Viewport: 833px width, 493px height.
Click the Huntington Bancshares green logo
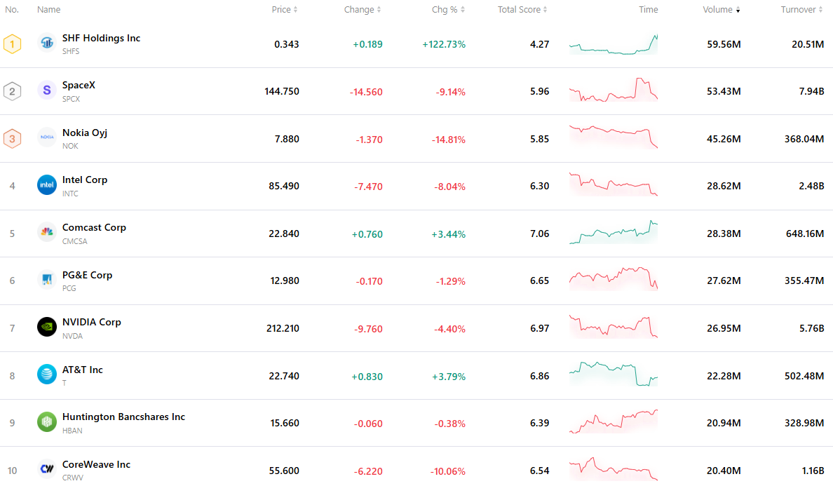click(47, 421)
